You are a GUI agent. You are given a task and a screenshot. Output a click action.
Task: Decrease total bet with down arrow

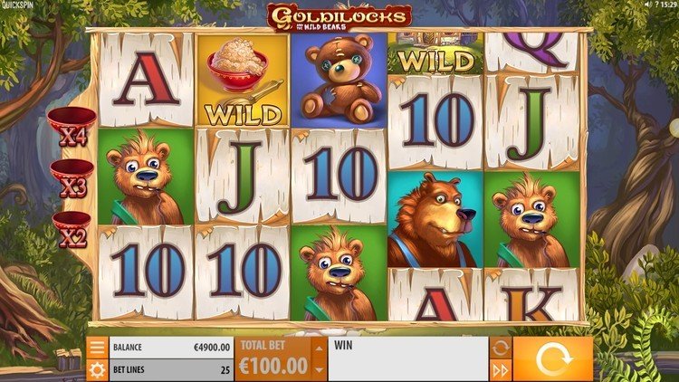click(x=320, y=370)
